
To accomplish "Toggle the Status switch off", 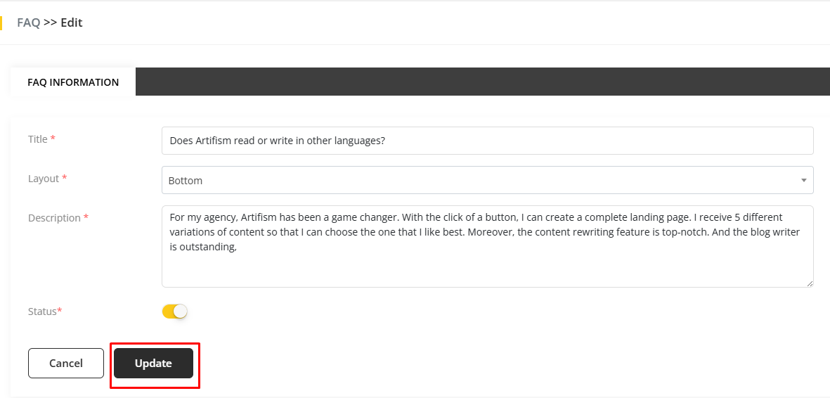I will click(175, 311).
